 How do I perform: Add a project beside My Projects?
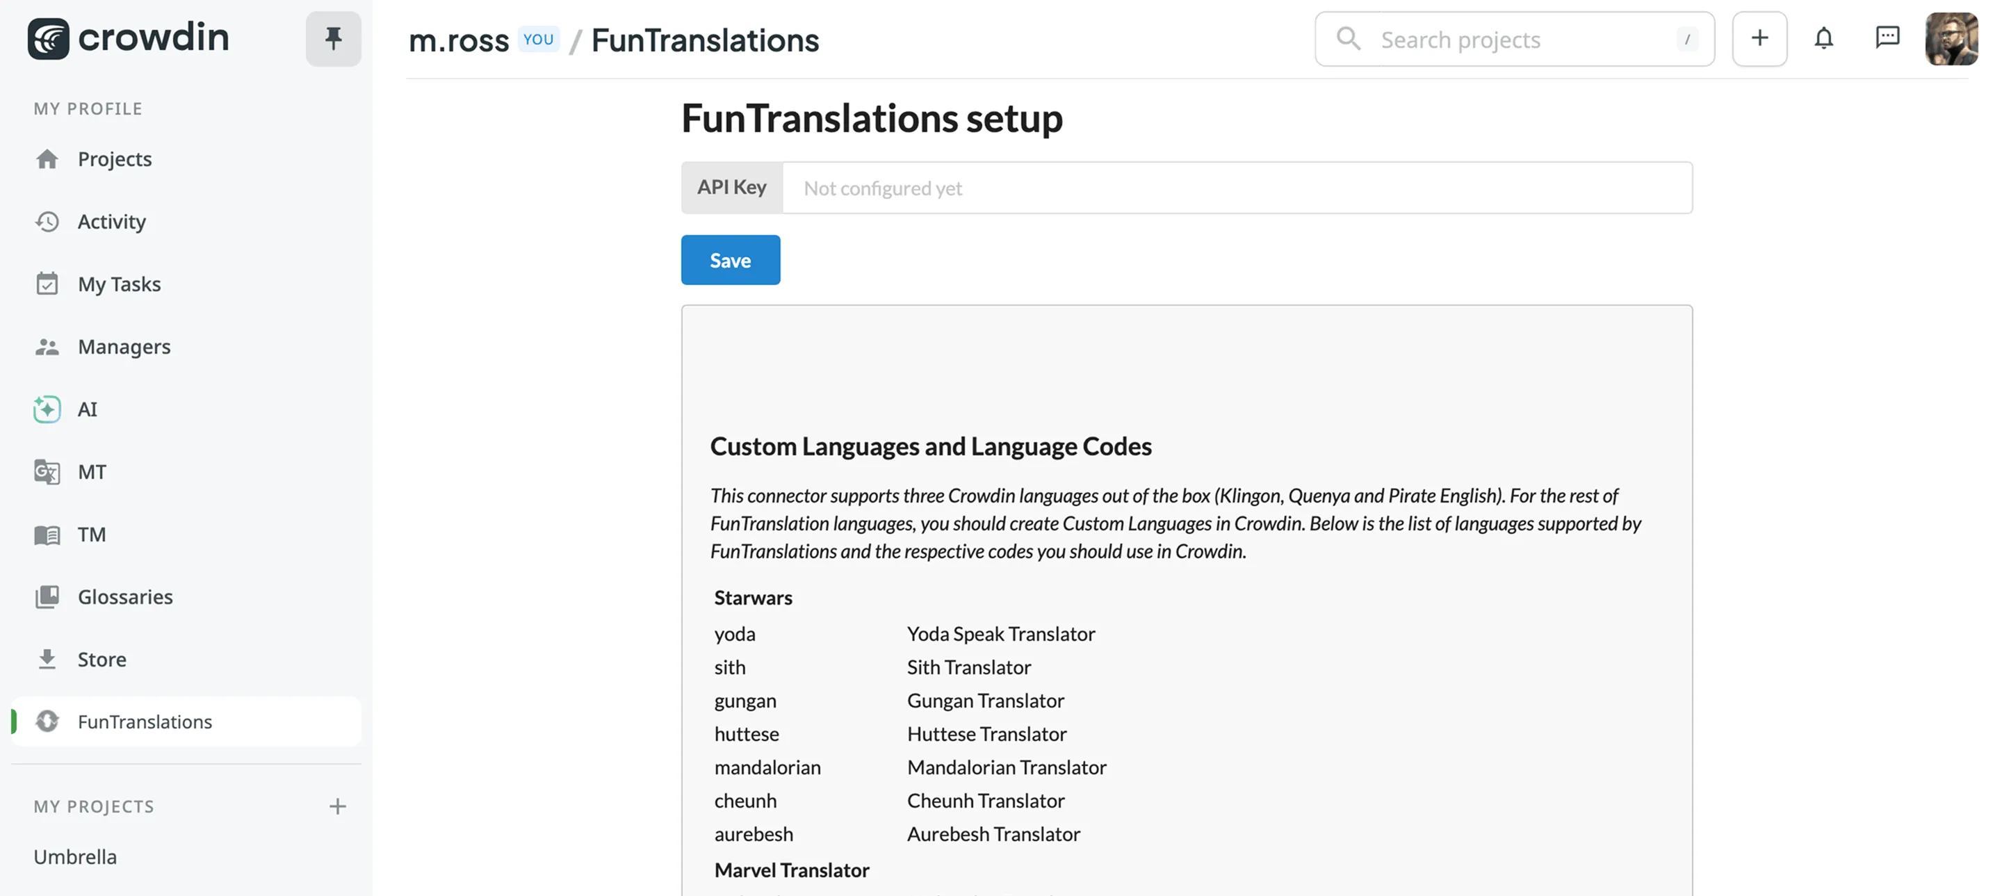(337, 806)
